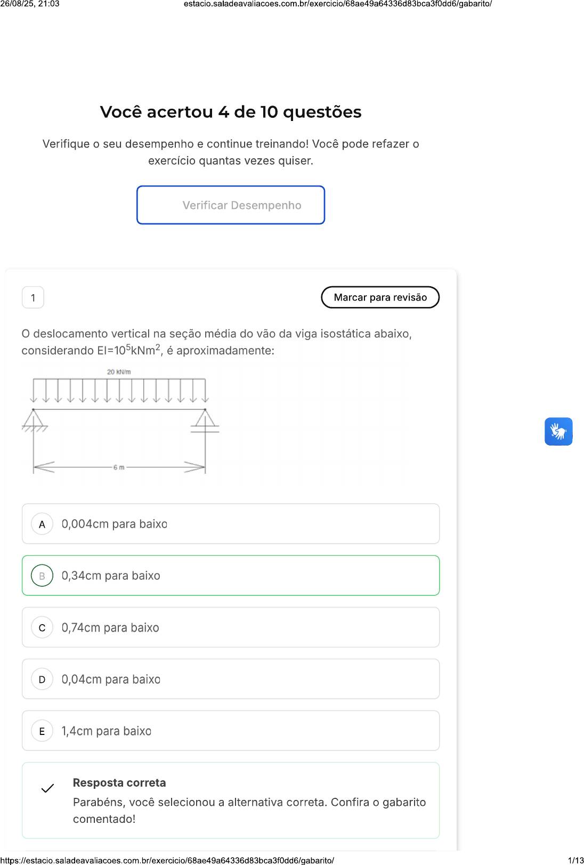Viewport: 584px width, 865px height.
Task: Click the distributed load arrows on the beam
Action: [119, 391]
